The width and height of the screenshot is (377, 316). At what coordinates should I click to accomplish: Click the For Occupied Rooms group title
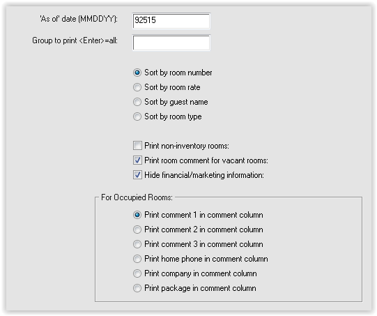[137, 197]
